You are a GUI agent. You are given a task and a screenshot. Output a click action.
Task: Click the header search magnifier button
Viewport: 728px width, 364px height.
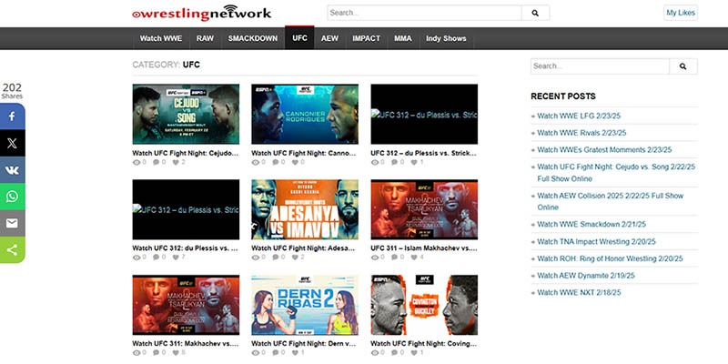(x=535, y=13)
